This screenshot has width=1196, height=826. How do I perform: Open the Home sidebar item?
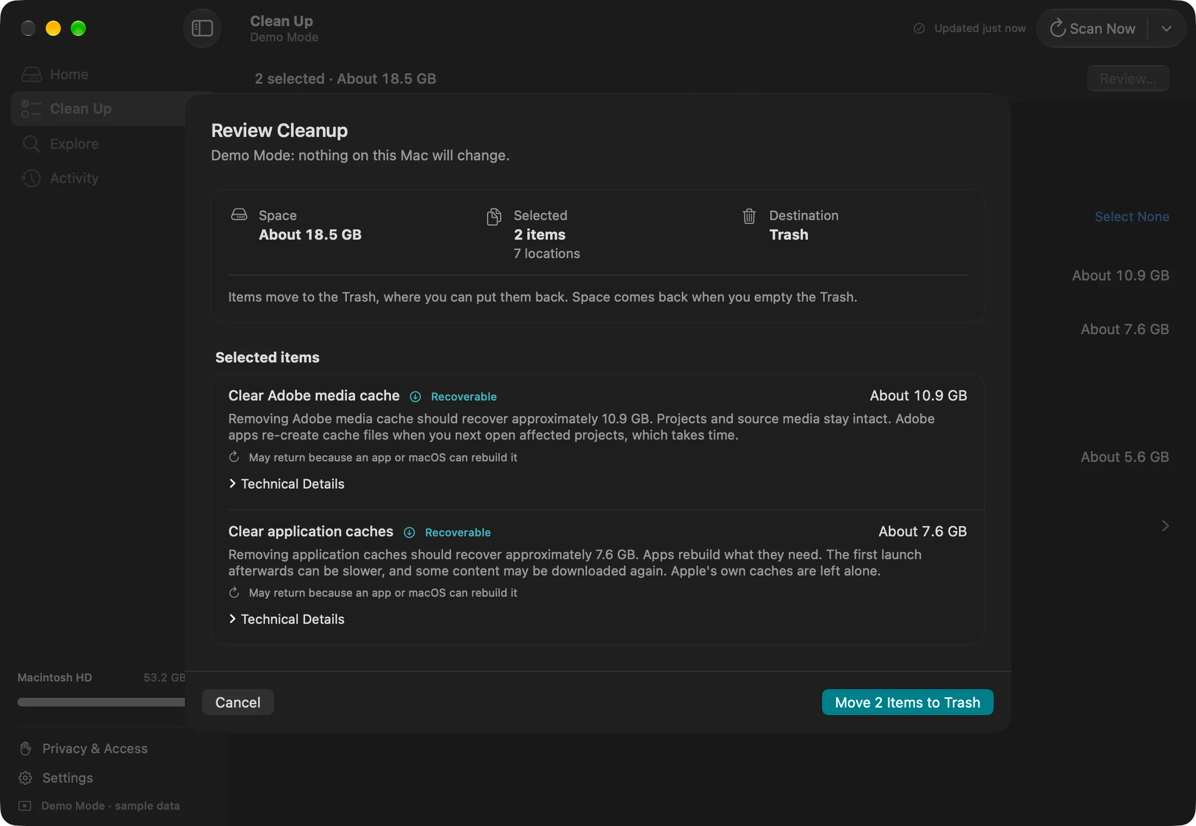click(98, 74)
